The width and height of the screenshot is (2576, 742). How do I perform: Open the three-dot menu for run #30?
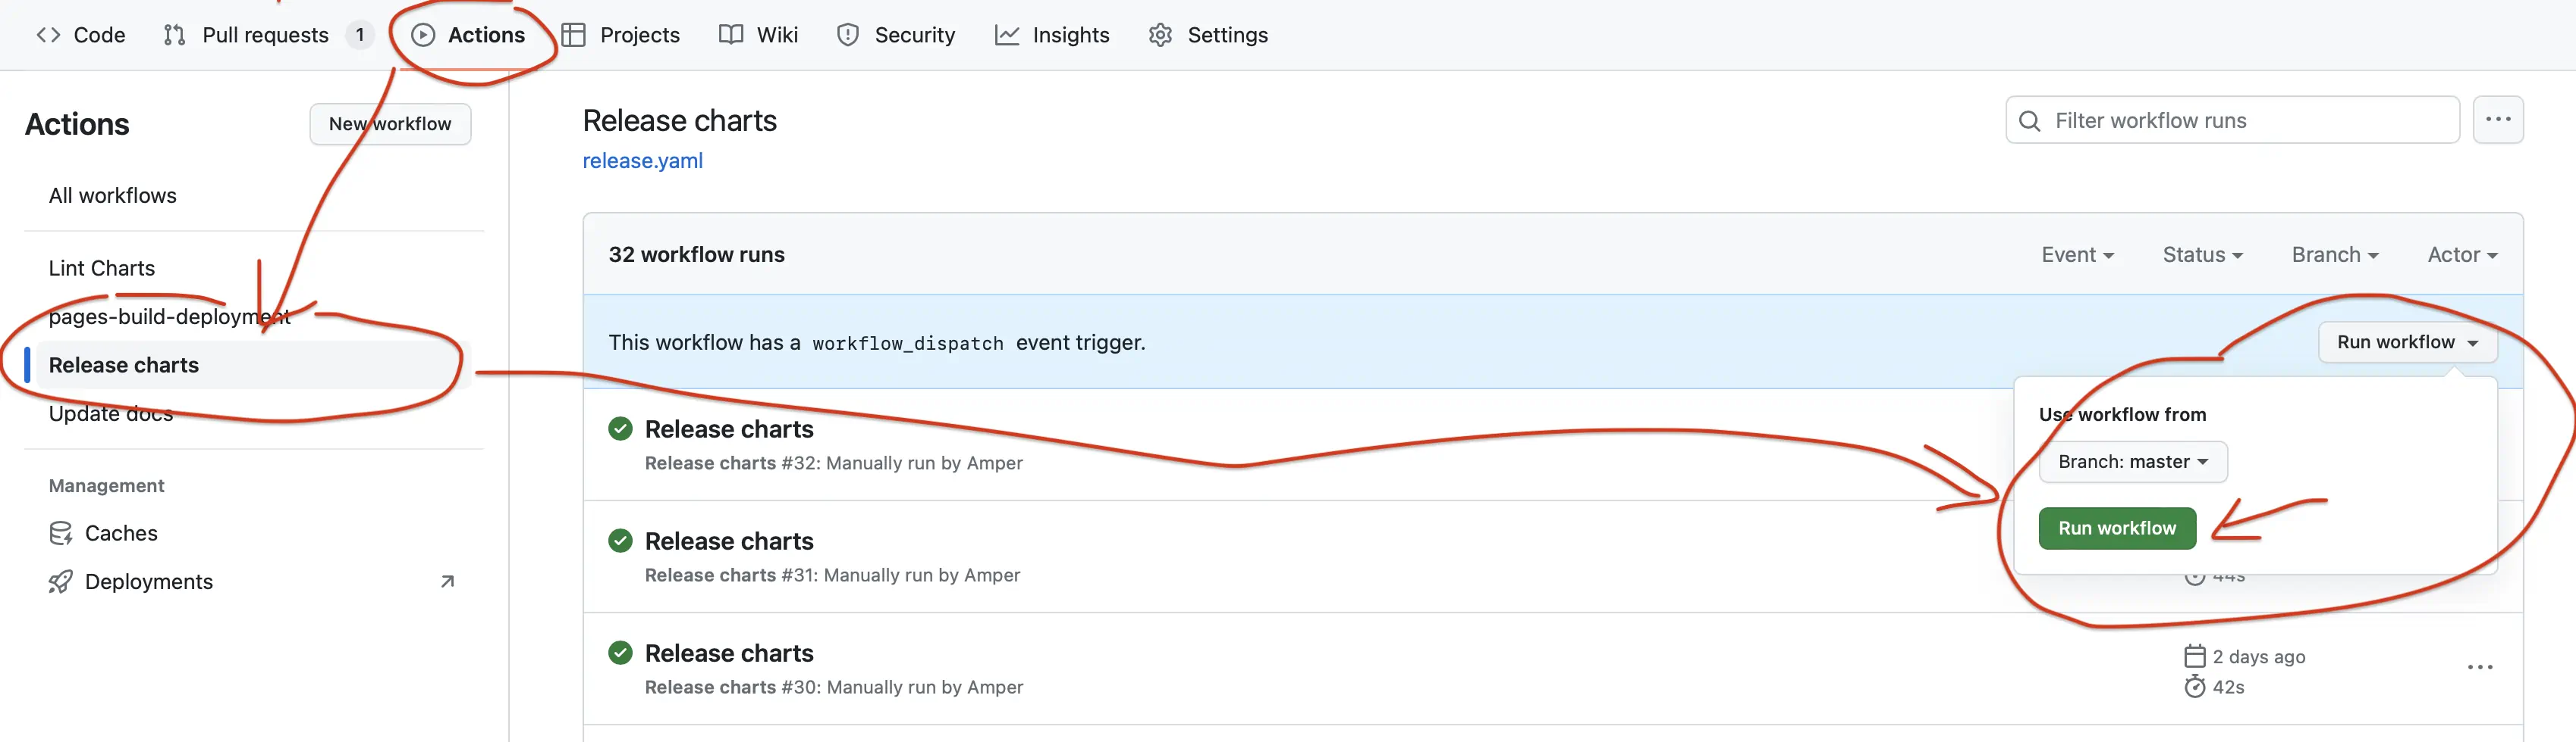[x=2479, y=667]
